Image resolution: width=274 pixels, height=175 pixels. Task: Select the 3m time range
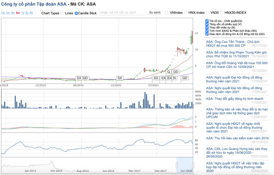pyautogui.click(x=12, y=13)
